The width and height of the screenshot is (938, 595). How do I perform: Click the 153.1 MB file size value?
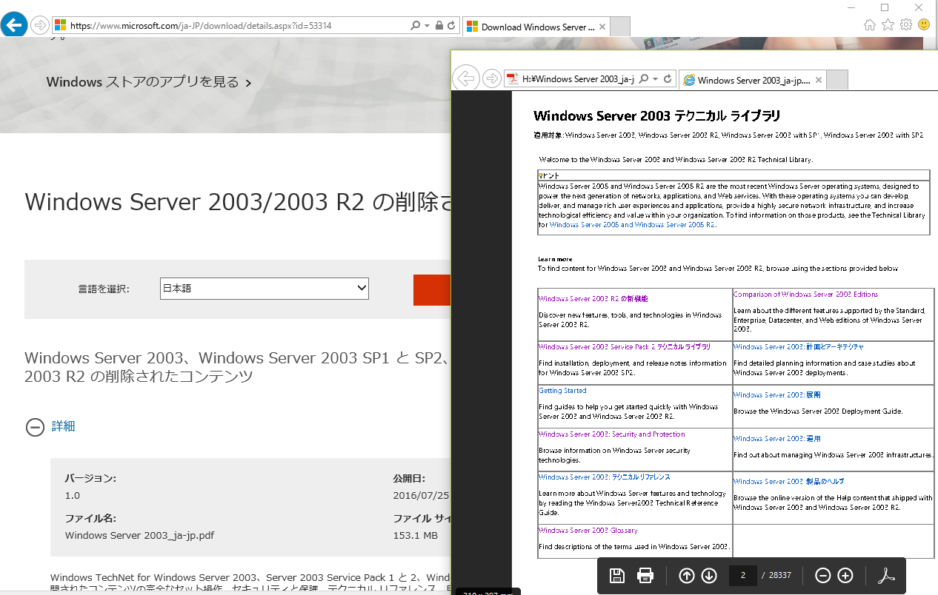(x=416, y=535)
